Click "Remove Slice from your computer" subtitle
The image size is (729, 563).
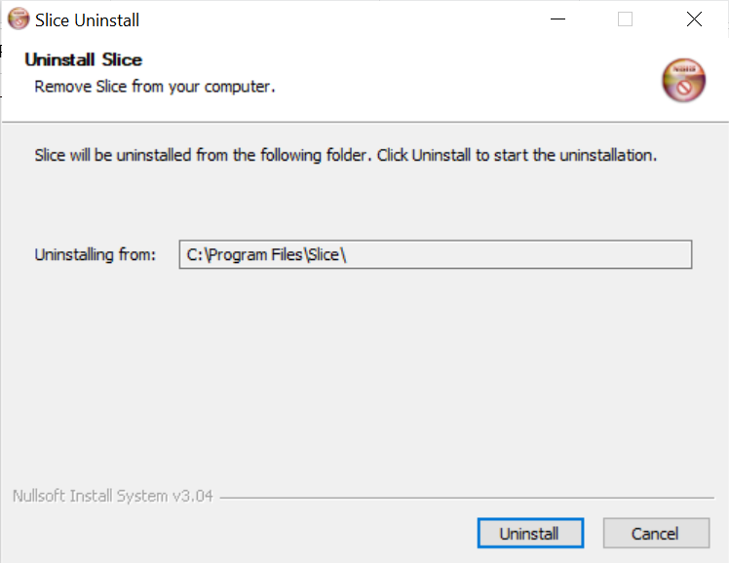tap(154, 87)
